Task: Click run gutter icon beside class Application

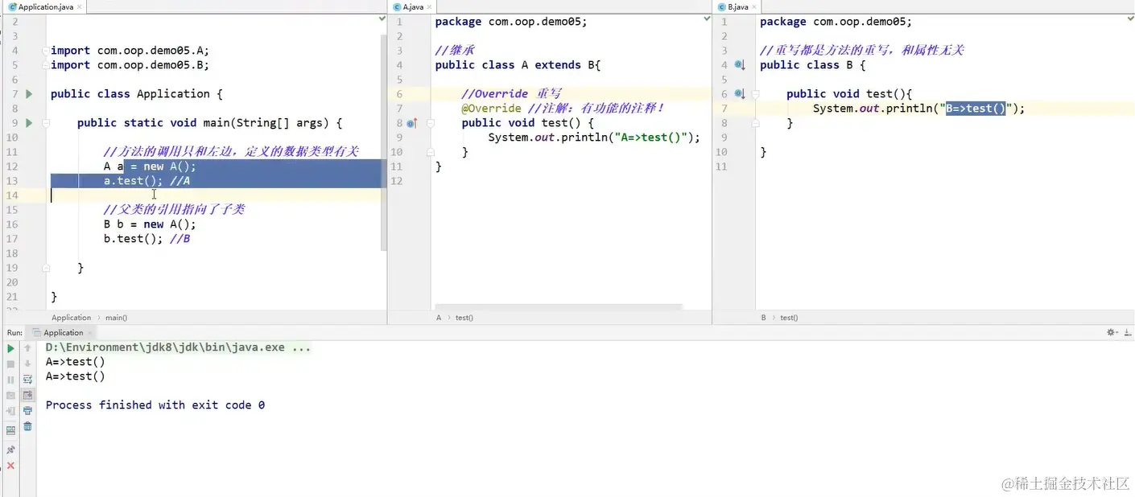Action: [x=29, y=94]
